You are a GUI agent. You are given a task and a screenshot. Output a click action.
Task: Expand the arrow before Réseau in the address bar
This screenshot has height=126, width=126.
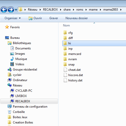[25, 10]
